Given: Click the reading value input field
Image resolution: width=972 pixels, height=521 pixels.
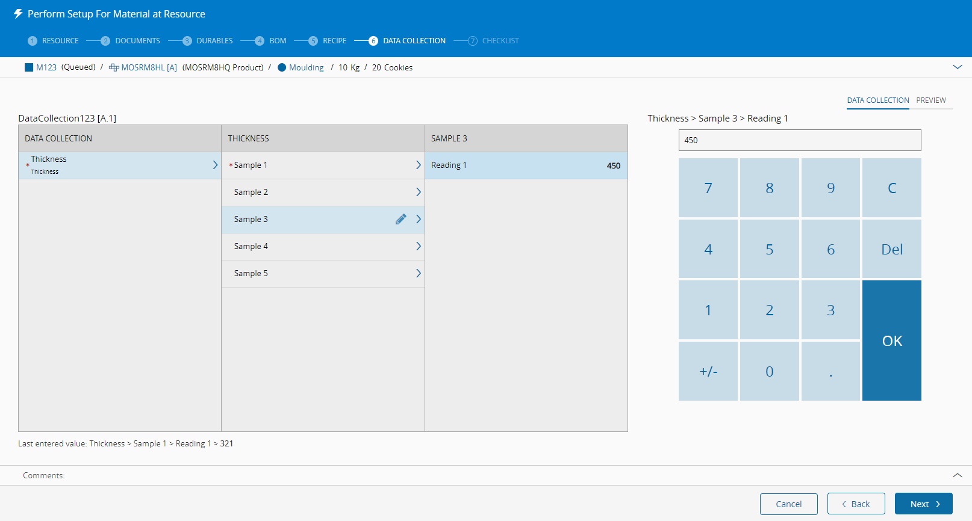Looking at the screenshot, I should point(799,140).
